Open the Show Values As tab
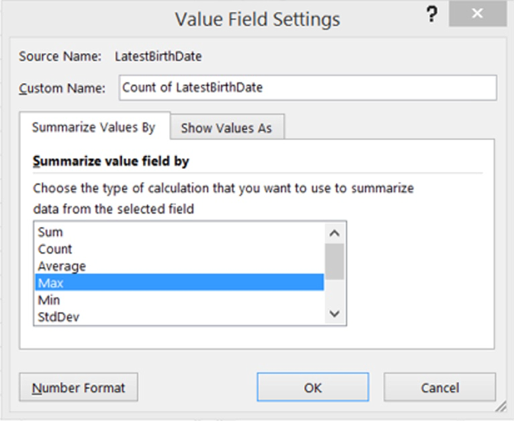This screenshot has height=421, width=514. pyautogui.click(x=226, y=128)
